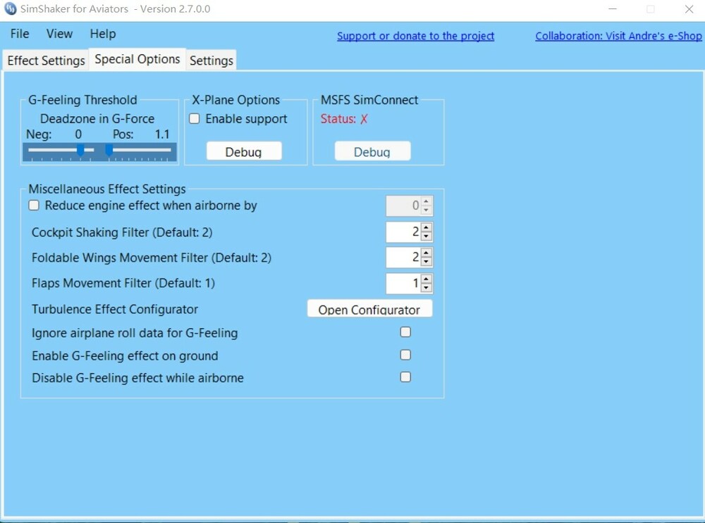Click Debug button in X-Plane Options
Screen dimensions: 705x523
[244, 151]
